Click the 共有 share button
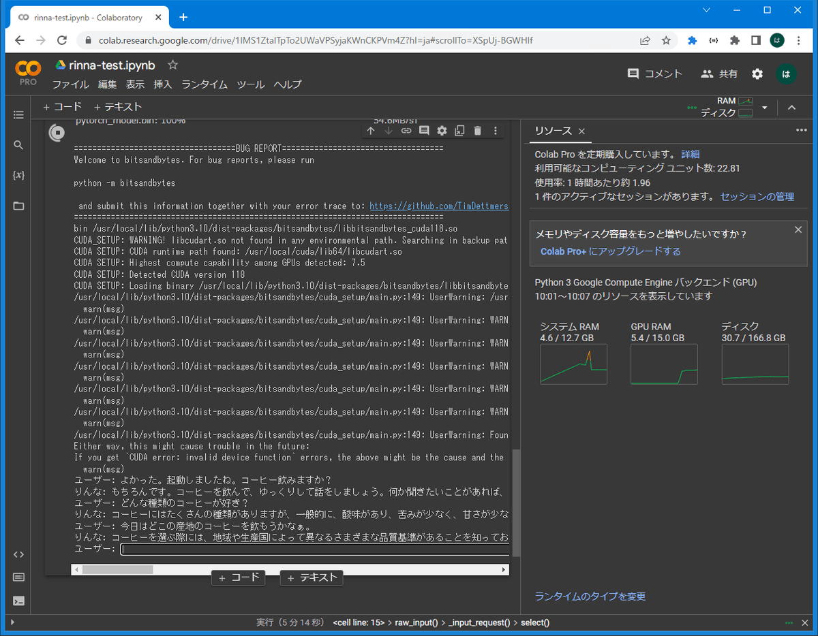 pyautogui.click(x=719, y=74)
